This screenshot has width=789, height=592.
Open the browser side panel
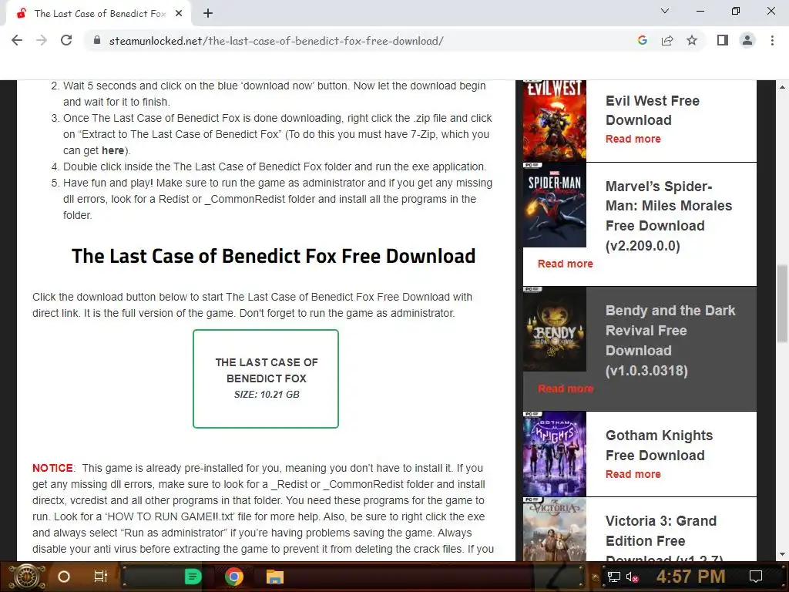[x=723, y=40]
